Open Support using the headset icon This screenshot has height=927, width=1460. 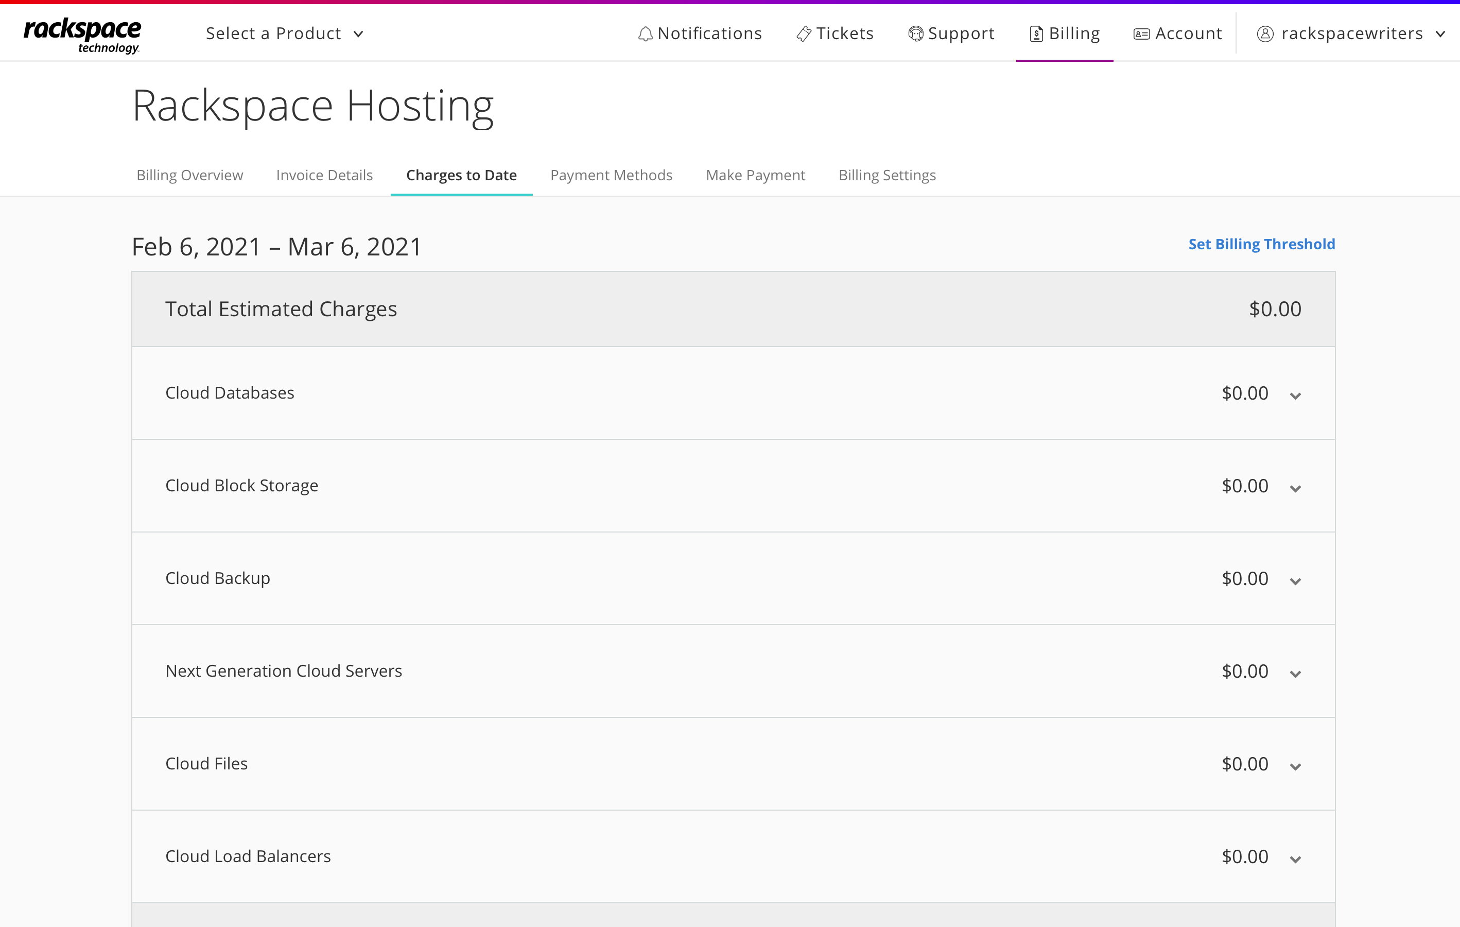click(x=915, y=34)
